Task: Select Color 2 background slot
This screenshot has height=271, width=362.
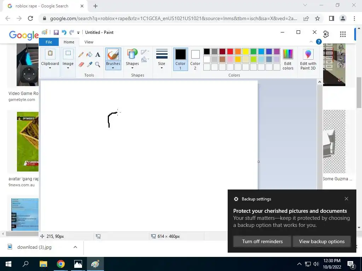Action: [x=195, y=59]
